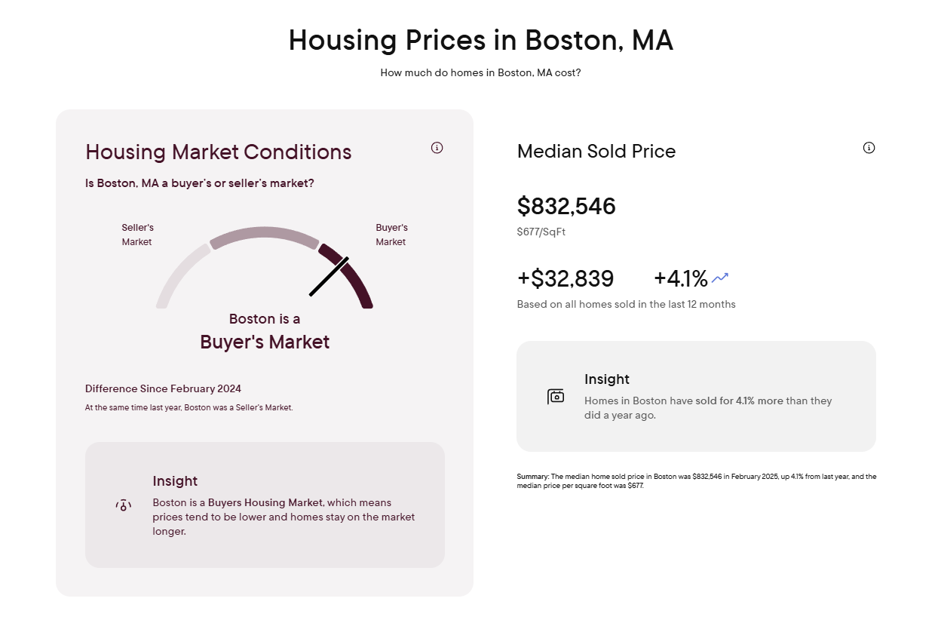Click the Seller's Market gauge label

click(137, 235)
